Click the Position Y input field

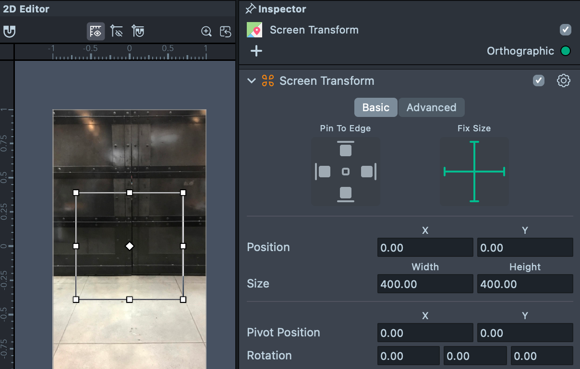pyautogui.click(x=525, y=248)
